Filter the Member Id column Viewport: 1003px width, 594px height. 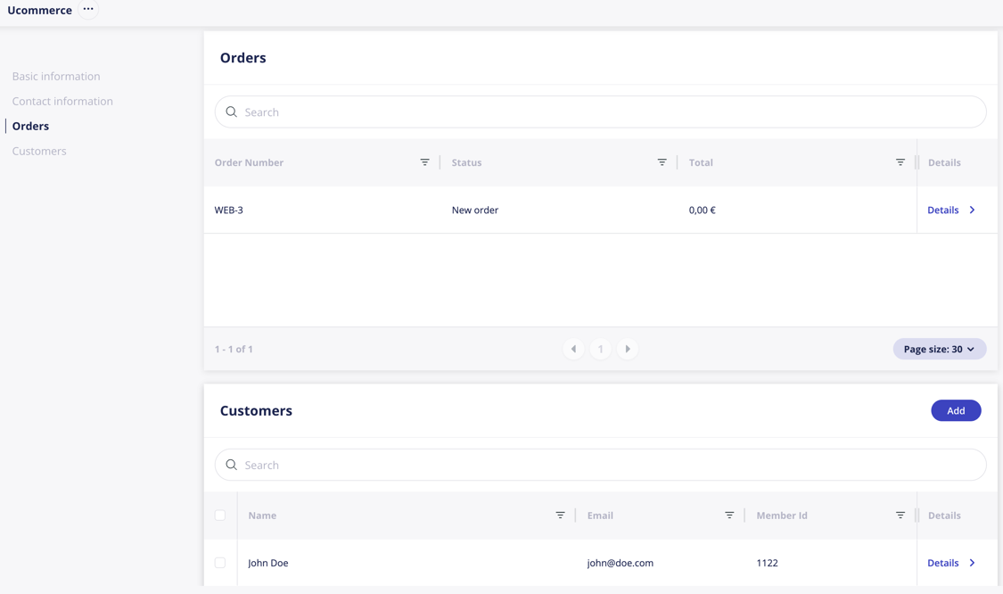(x=900, y=516)
